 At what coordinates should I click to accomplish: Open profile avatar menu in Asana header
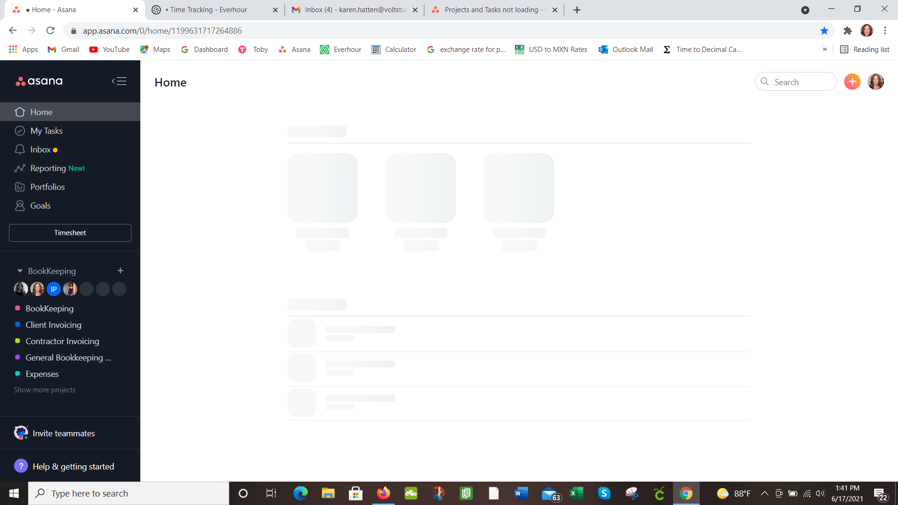pyautogui.click(x=876, y=82)
